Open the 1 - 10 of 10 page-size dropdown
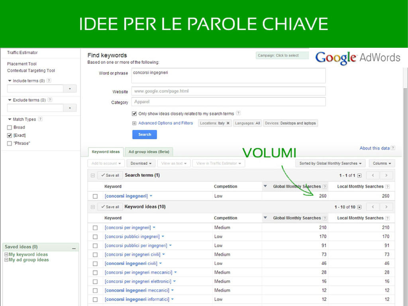 tap(359, 207)
